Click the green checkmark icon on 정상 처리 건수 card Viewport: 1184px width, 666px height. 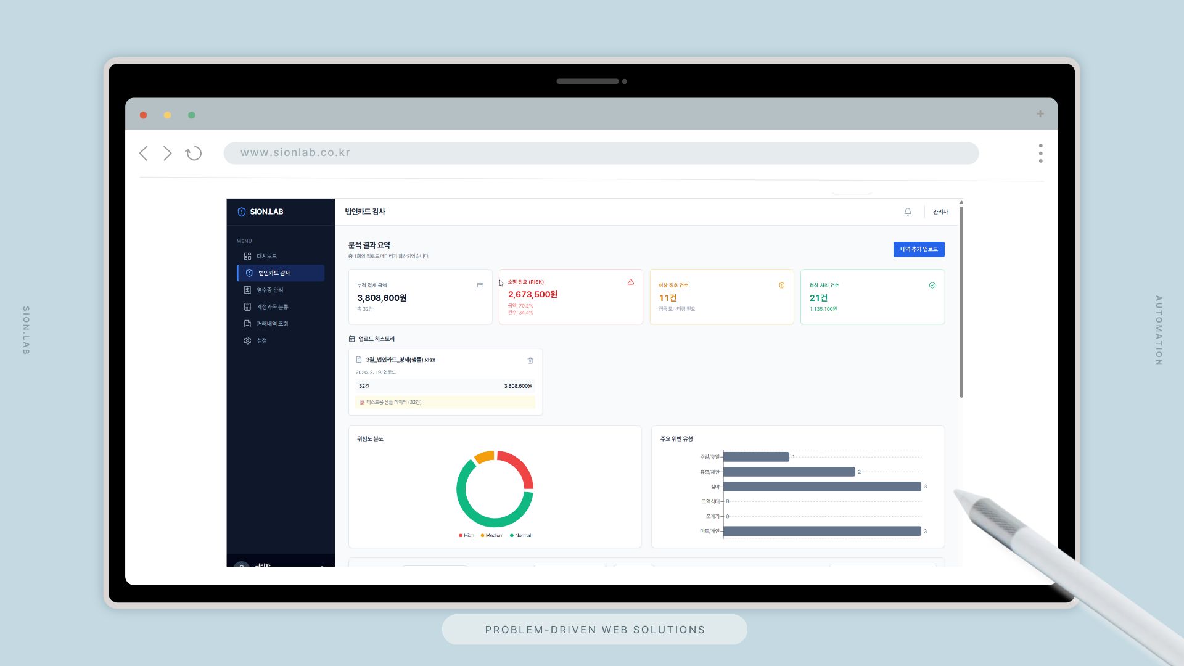click(x=932, y=286)
